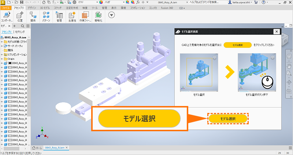Screen dimensions: 293x155
Task: Select the 位置 (Position) tool icon
Action: (20, 15)
